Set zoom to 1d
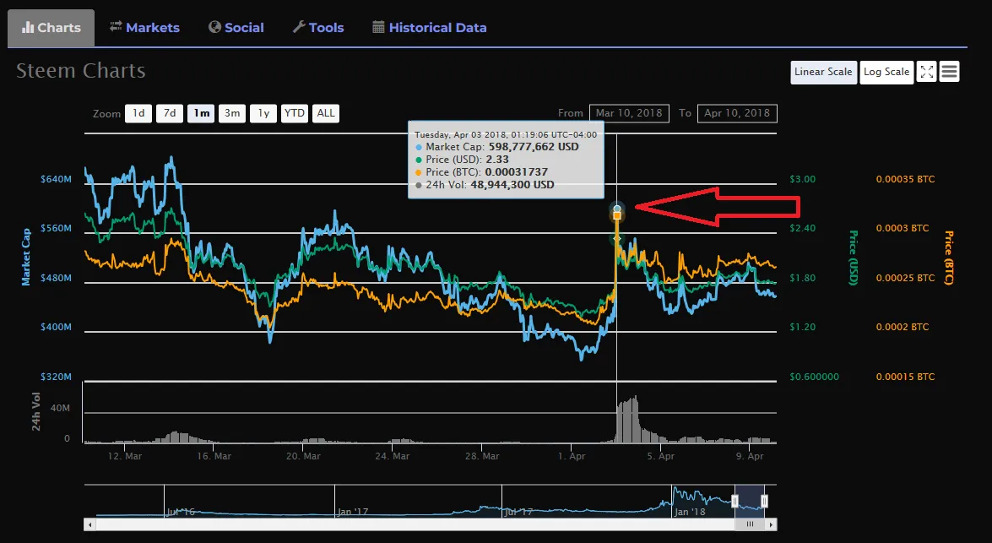This screenshot has height=543, width=992. click(138, 113)
